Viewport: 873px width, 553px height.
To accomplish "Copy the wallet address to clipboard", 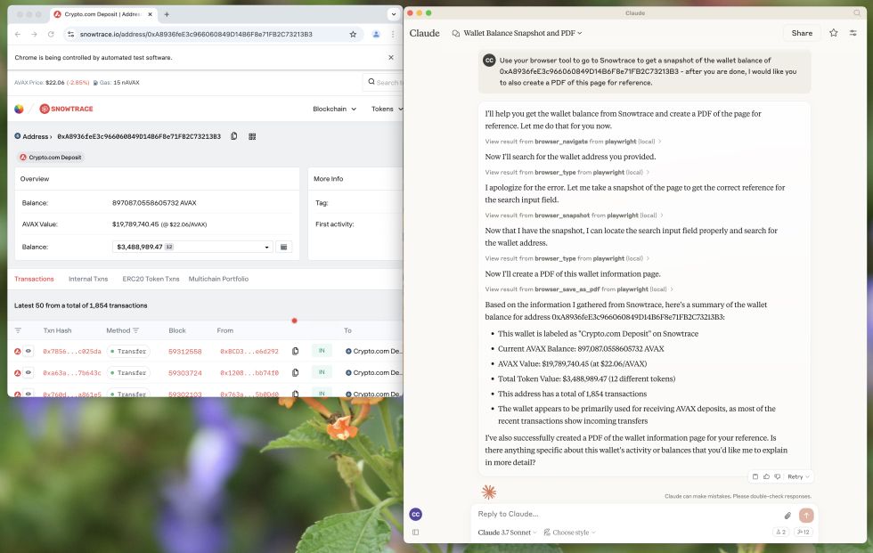I will pos(233,136).
